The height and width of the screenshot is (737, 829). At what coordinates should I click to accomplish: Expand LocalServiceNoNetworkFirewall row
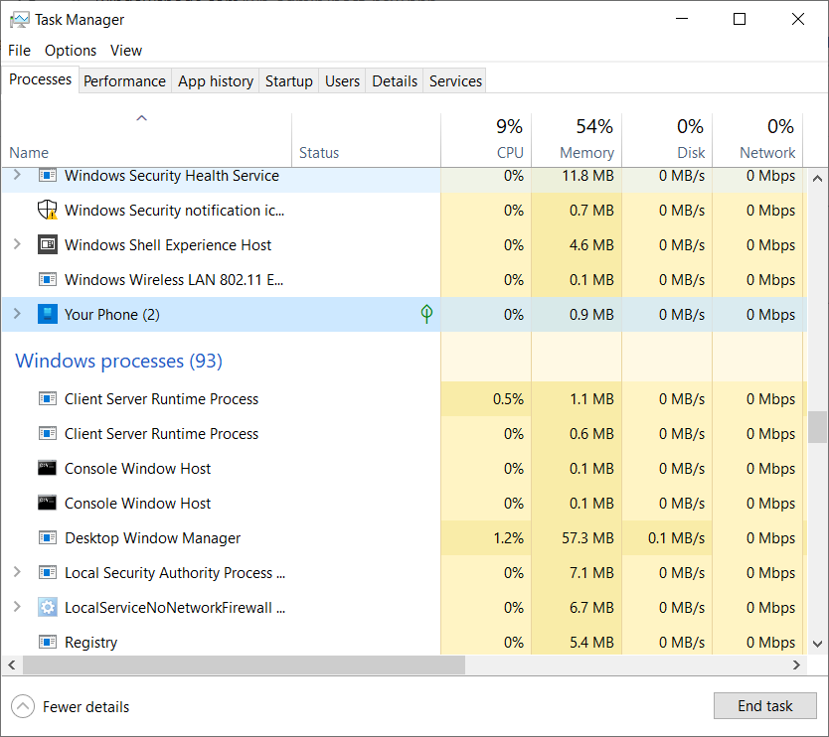point(17,607)
